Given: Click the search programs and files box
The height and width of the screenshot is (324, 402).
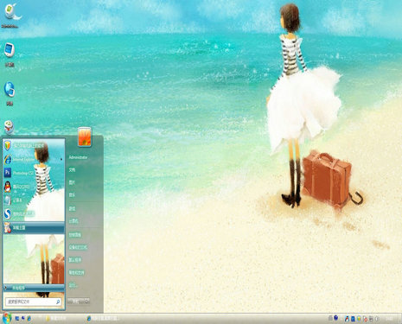Looking at the screenshot, I should (34, 302).
